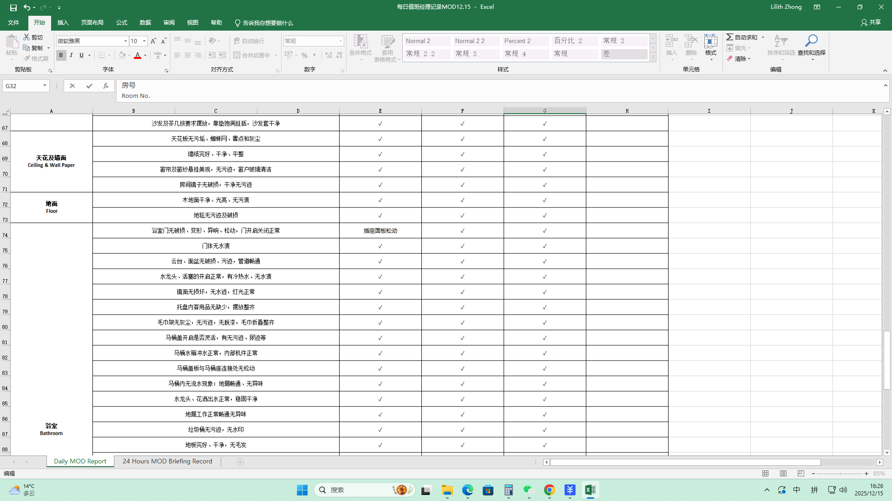This screenshot has width=892, height=501.
Task: Click the red font color swatch
Action: coord(138,56)
